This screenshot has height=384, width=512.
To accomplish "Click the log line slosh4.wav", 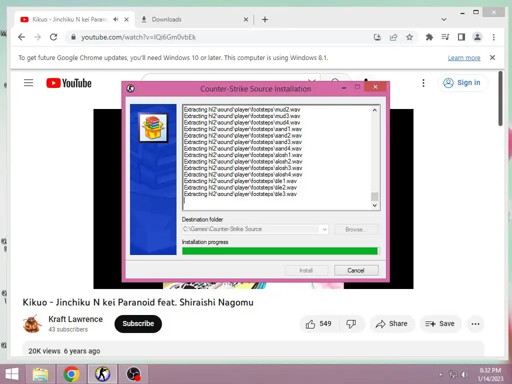I will point(243,174).
